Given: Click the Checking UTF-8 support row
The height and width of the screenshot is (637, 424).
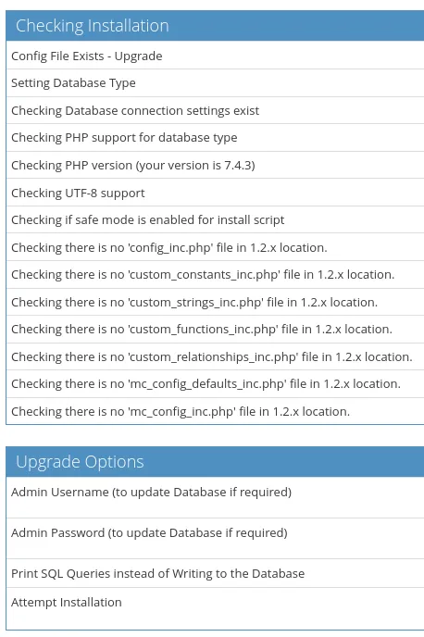Looking at the screenshot, I should [215, 193].
